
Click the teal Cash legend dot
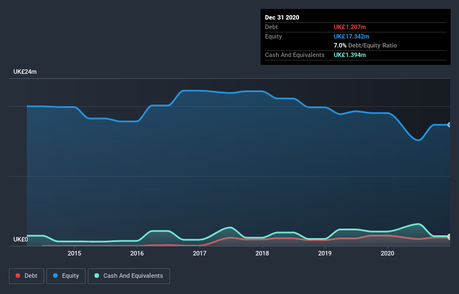pyautogui.click(x=97, y=276)
